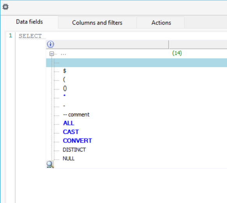Collapse the '...' tree node
Screen dimensions: 227x203
(51, 54)
